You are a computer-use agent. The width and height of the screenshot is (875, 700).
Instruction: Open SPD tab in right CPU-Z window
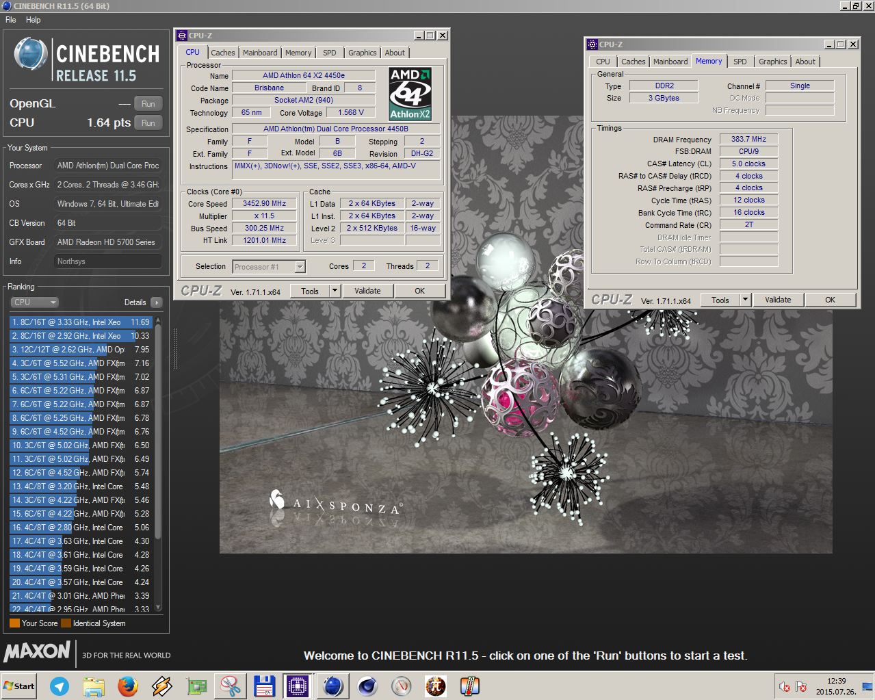[x=740, y=62]
